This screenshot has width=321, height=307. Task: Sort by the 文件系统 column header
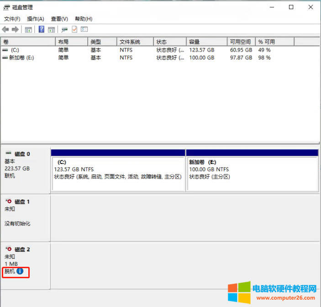tap(135, 42)
